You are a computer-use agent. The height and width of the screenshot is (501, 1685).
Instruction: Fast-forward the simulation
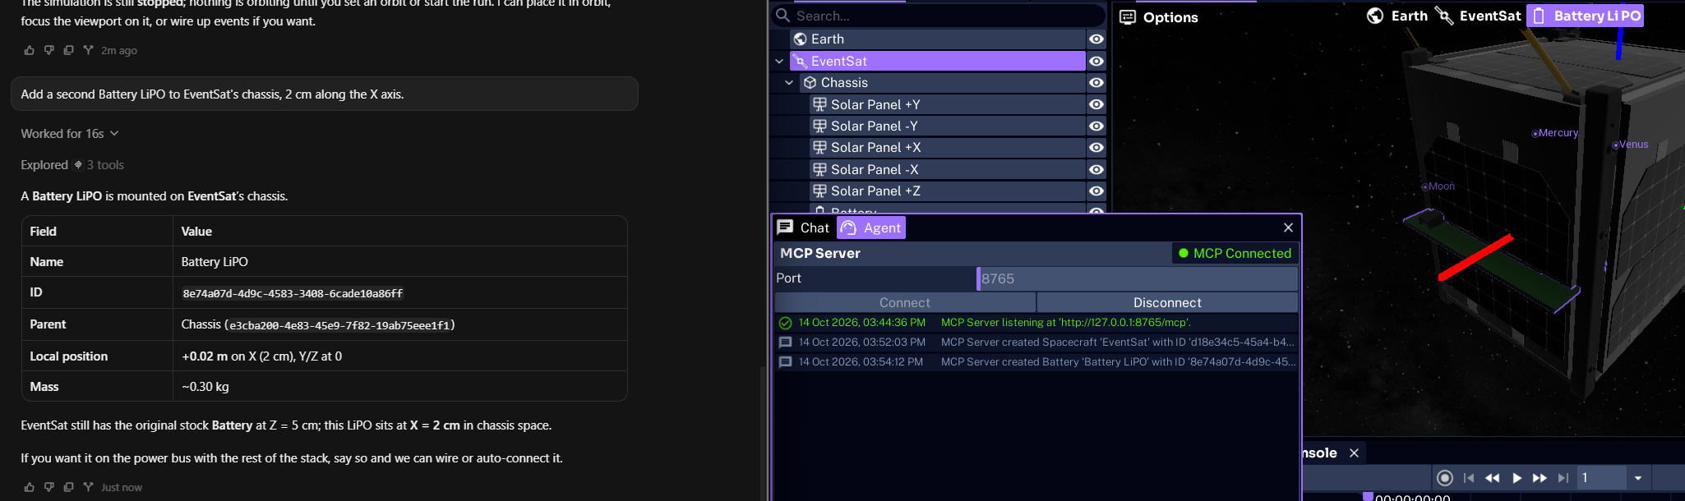1540,478
